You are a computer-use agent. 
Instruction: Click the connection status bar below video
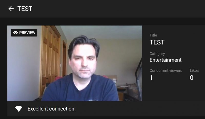tap(106, 109)
